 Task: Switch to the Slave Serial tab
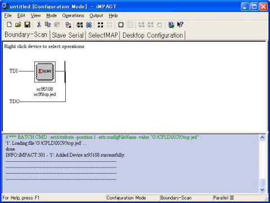click(x=67, y=36)
